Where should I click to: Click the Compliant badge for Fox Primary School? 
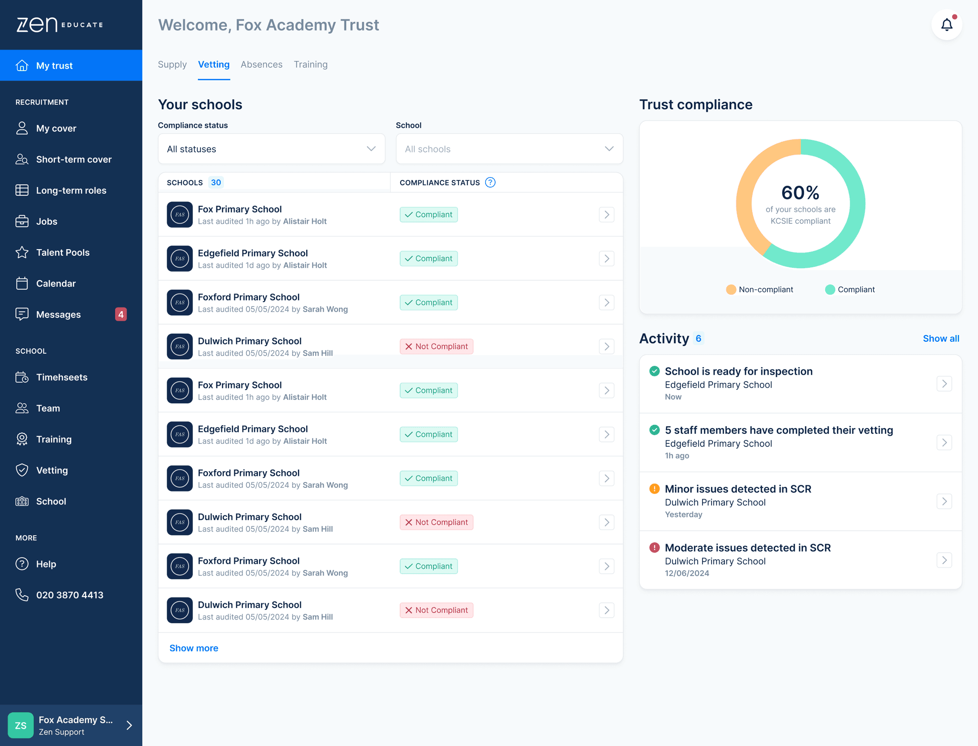click(428, 214)
